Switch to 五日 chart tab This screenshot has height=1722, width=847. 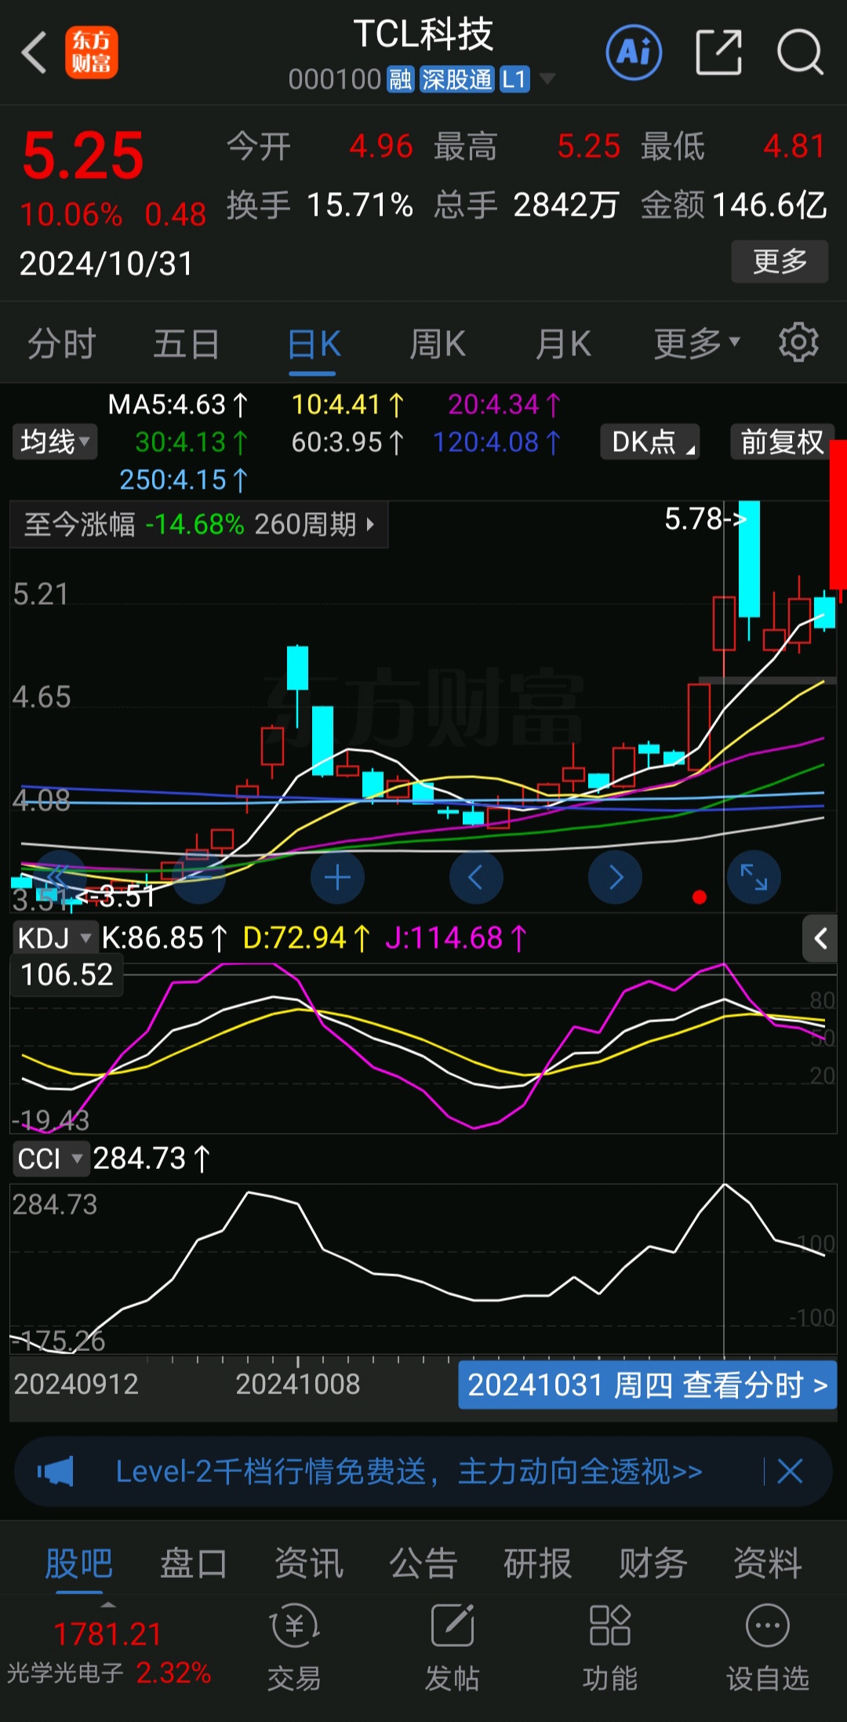click(x=187, y=344)
